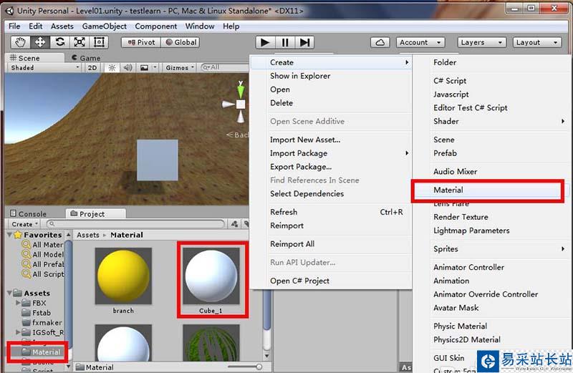Select the Cube_1 material thumbnail
The height and width of the screenshot is (373, 573).
click(x=211, y=276)
